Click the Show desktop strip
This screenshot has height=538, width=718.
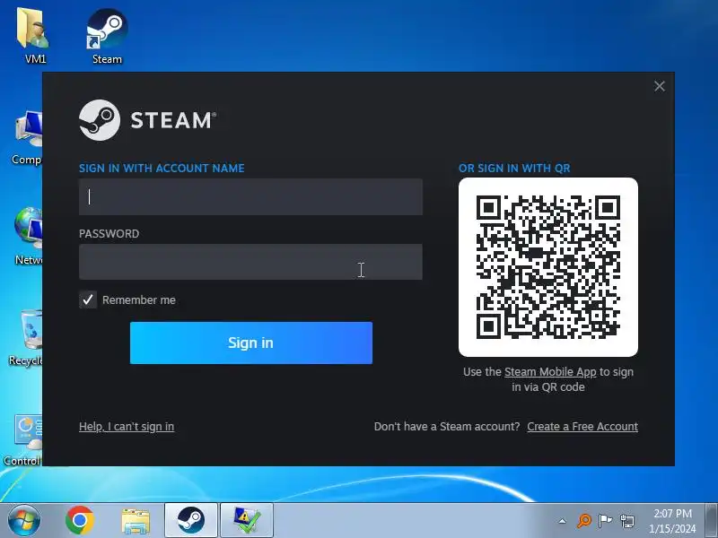711,520
